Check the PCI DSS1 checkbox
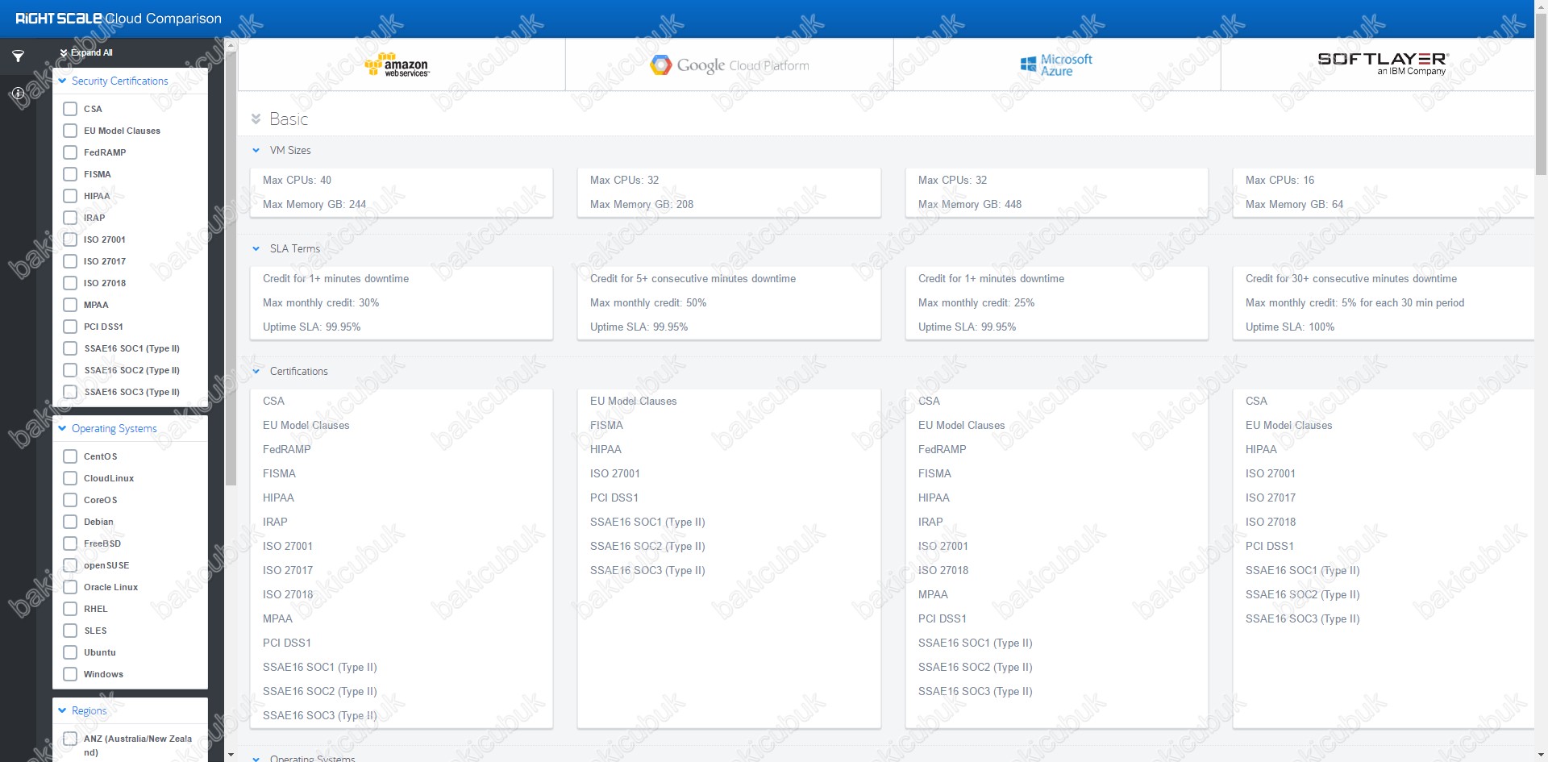The image size is (1548, 762). pyautogui.click(x=70, y=327)
